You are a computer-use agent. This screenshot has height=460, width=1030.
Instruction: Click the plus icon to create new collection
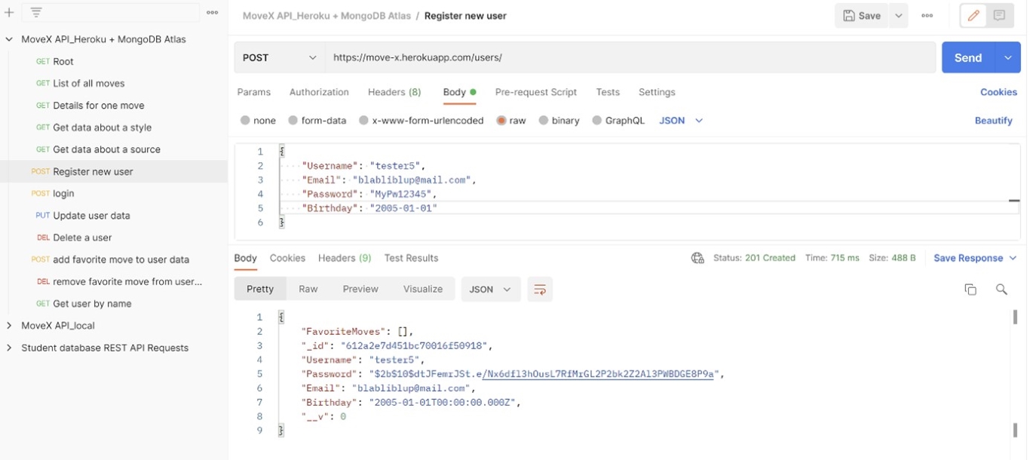click(9, 12)
